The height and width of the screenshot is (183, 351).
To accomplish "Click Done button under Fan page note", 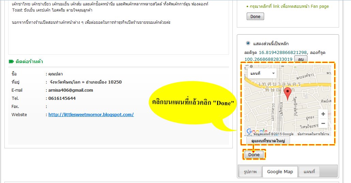I will tap(255, 16).
